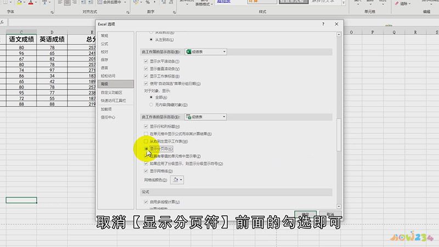
Task: Click the options scrollbar down arrow
Action: [339, 206]
